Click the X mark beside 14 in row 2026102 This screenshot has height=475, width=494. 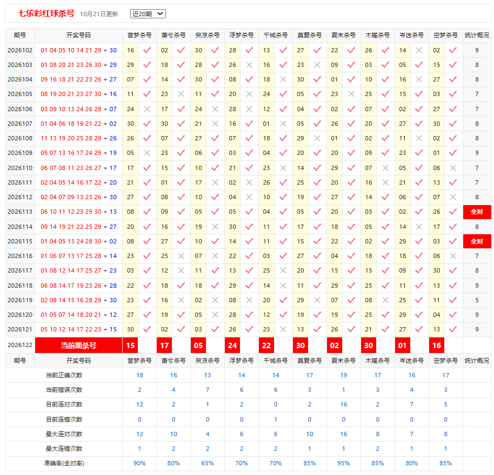(x=419, y=50)
